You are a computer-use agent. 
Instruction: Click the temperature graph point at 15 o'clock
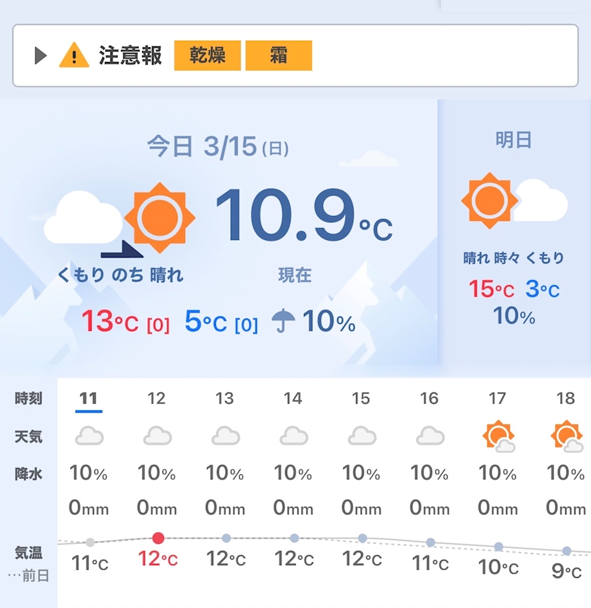(x=362, y=538)
